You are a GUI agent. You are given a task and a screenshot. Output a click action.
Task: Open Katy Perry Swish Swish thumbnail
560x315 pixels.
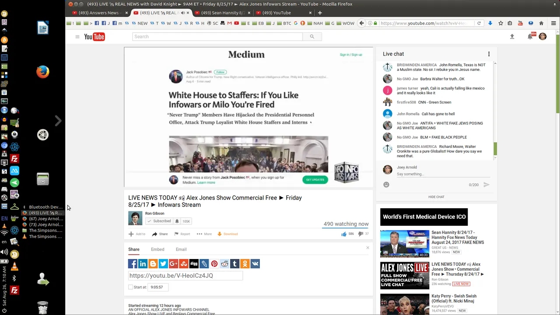click(405, 304)
